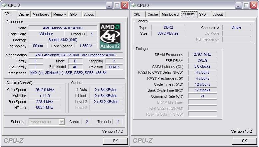This screenshot has height=147, width=259.
Task: Click Instructions field listing MMX, SSE, x86-64
Action: (76, 73)
